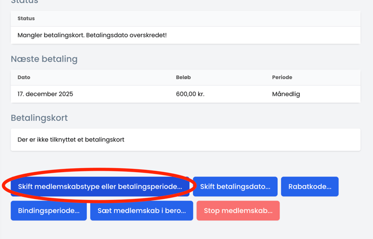Click the bold Status table header

(26, 18)
